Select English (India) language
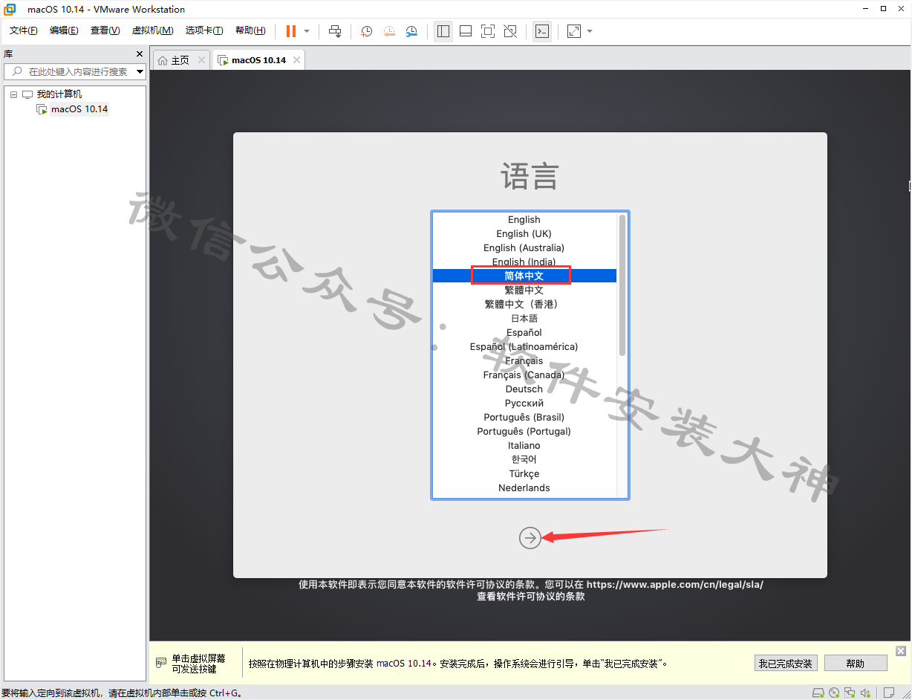 524,262
